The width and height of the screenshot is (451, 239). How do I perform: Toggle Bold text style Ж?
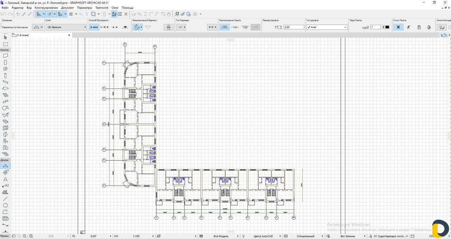398,27
